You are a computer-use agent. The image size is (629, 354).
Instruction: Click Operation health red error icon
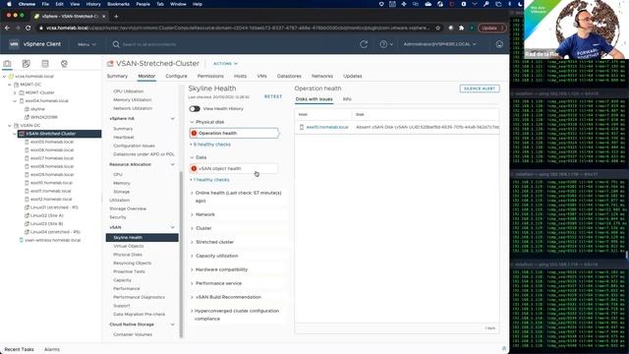tap(194, 134)
